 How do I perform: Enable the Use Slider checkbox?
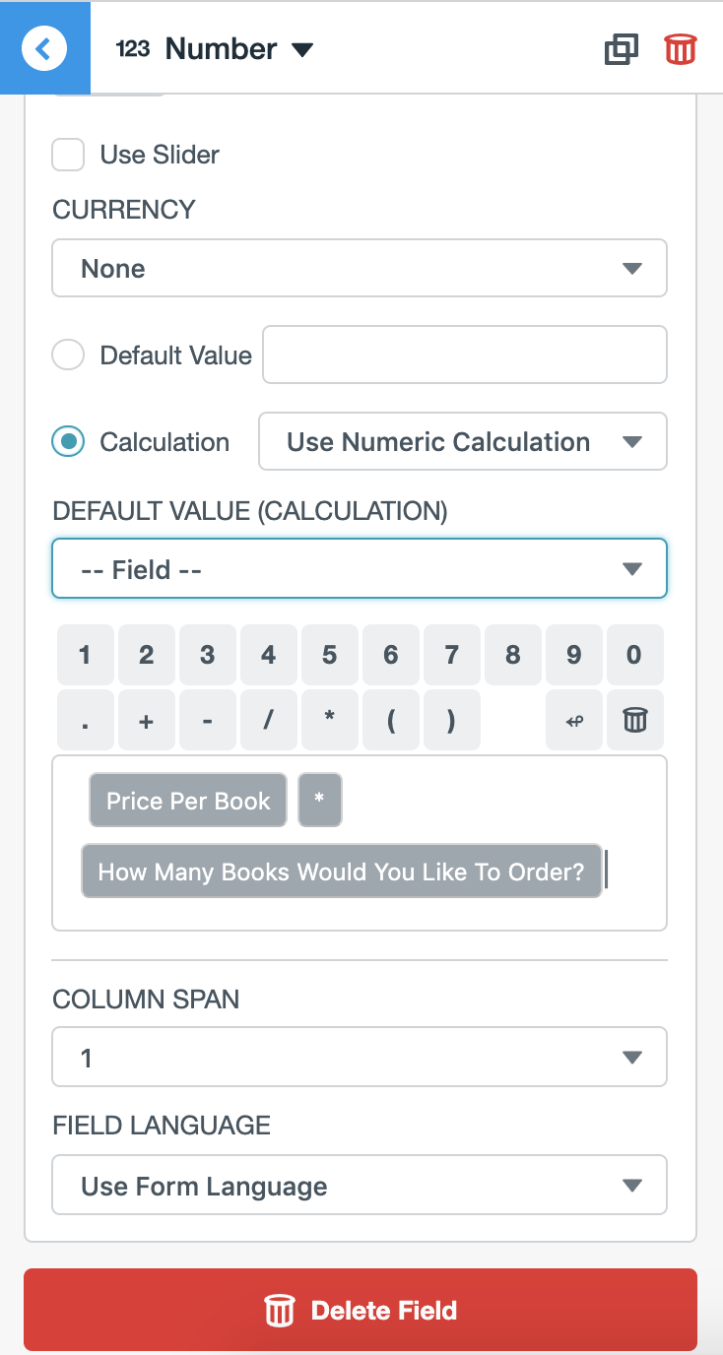(67, 155)
